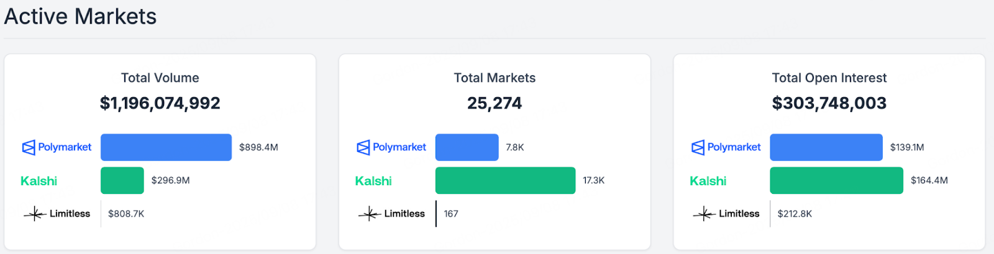994x254 pixels.
Task: Click the $303,748,003 open interest figure
Action: coord(829,103)
